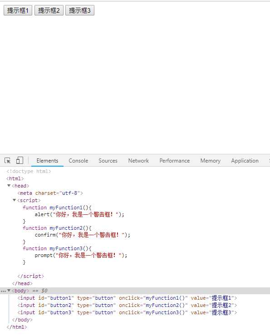Open the Console tab

coord(79,161)
